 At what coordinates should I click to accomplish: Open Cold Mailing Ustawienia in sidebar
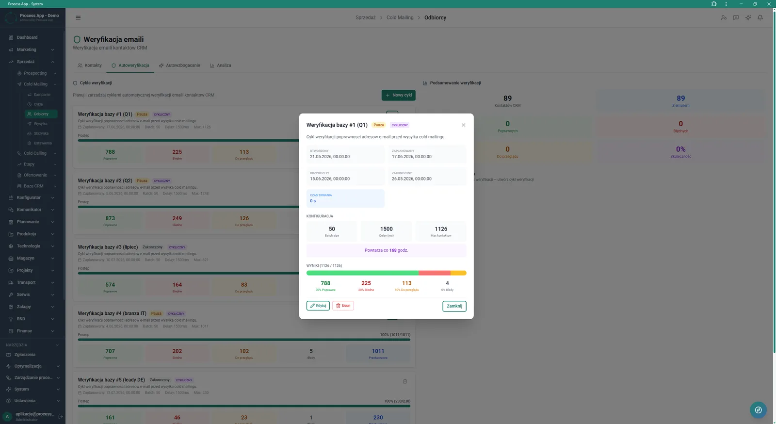coord(41,143)
